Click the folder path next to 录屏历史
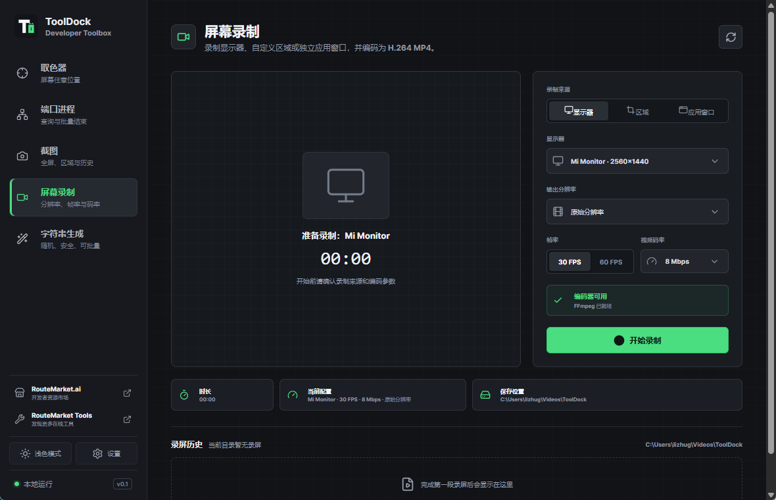776x500 pixels. (694, 445)
